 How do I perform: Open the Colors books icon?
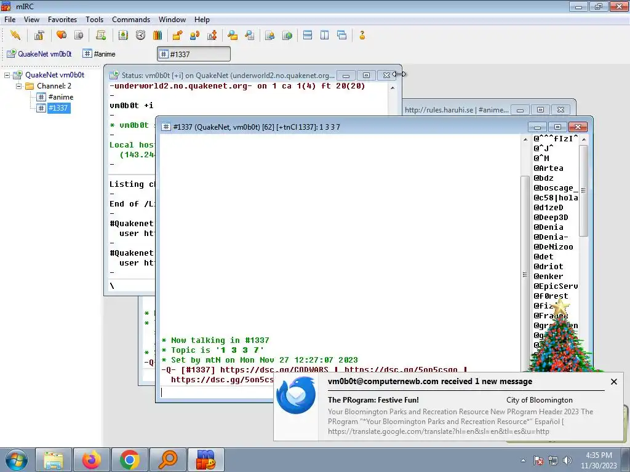(x=157, y=35)
